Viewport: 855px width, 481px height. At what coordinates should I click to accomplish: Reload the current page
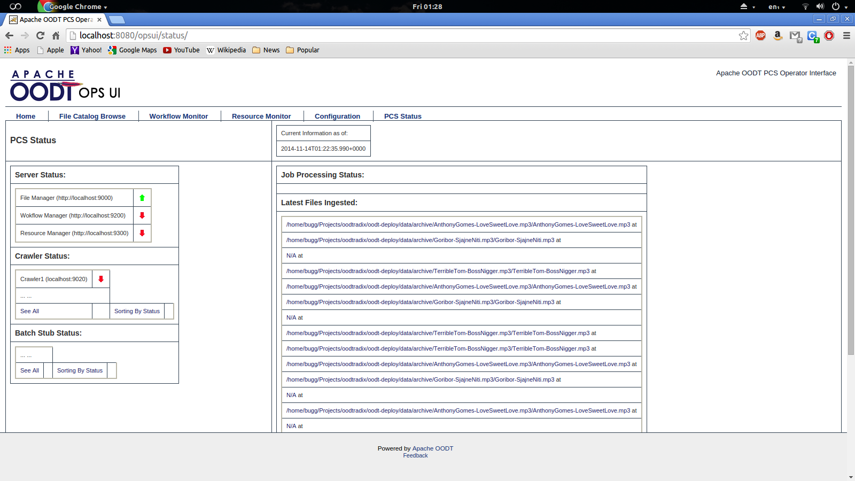coord(40,36)
